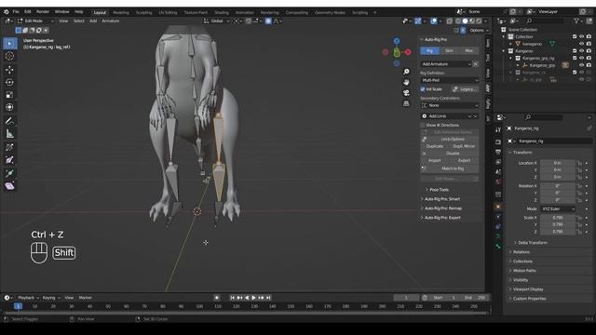Click the Limb Options button

tap(449, 140)
